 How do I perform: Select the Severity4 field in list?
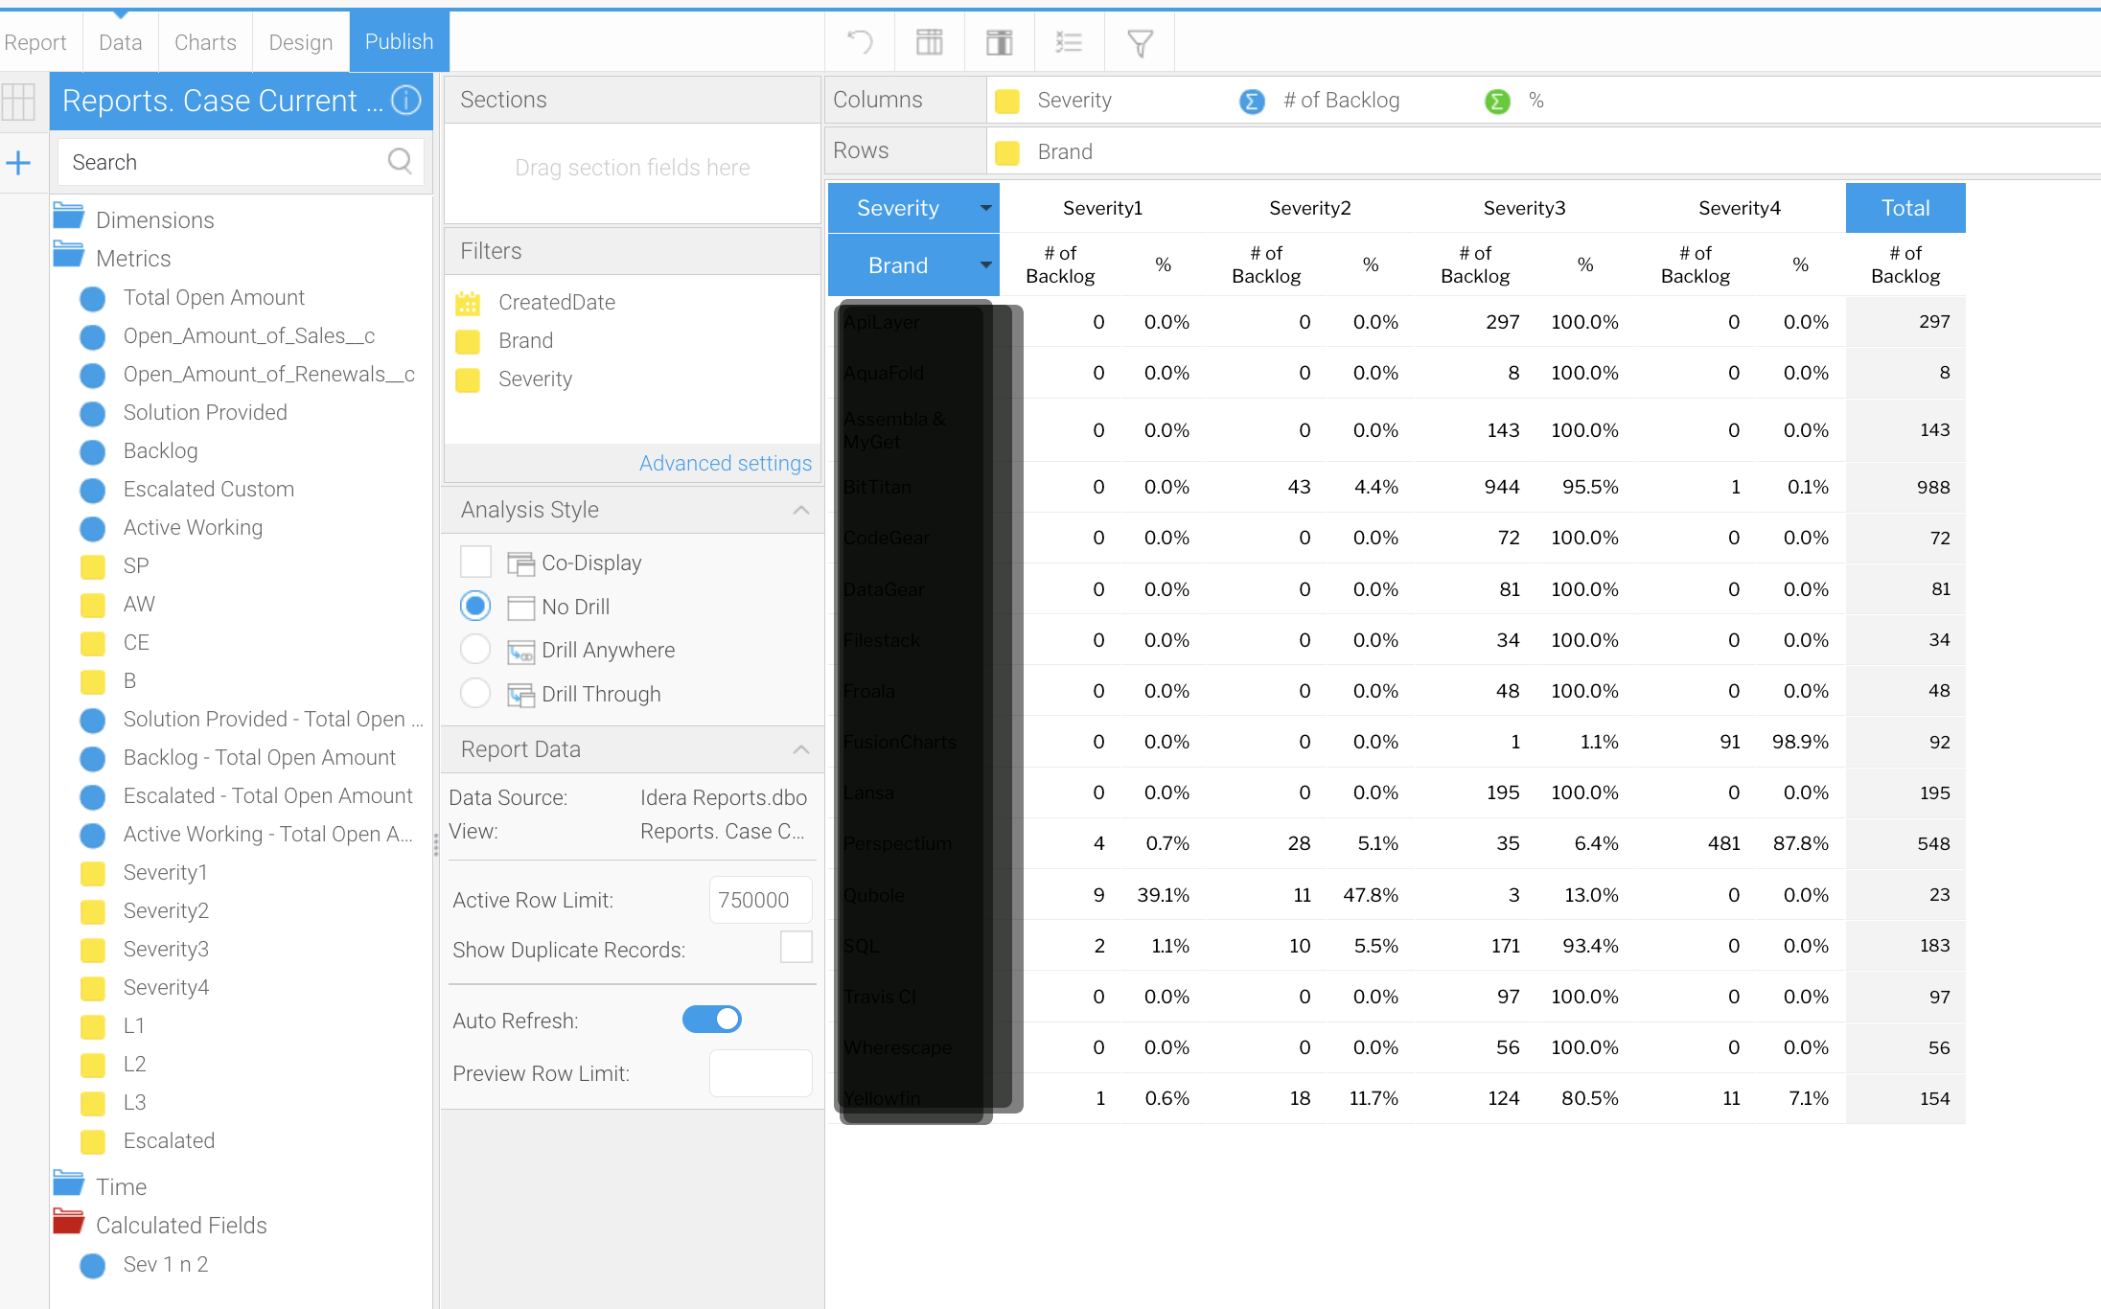click(166, 988)
